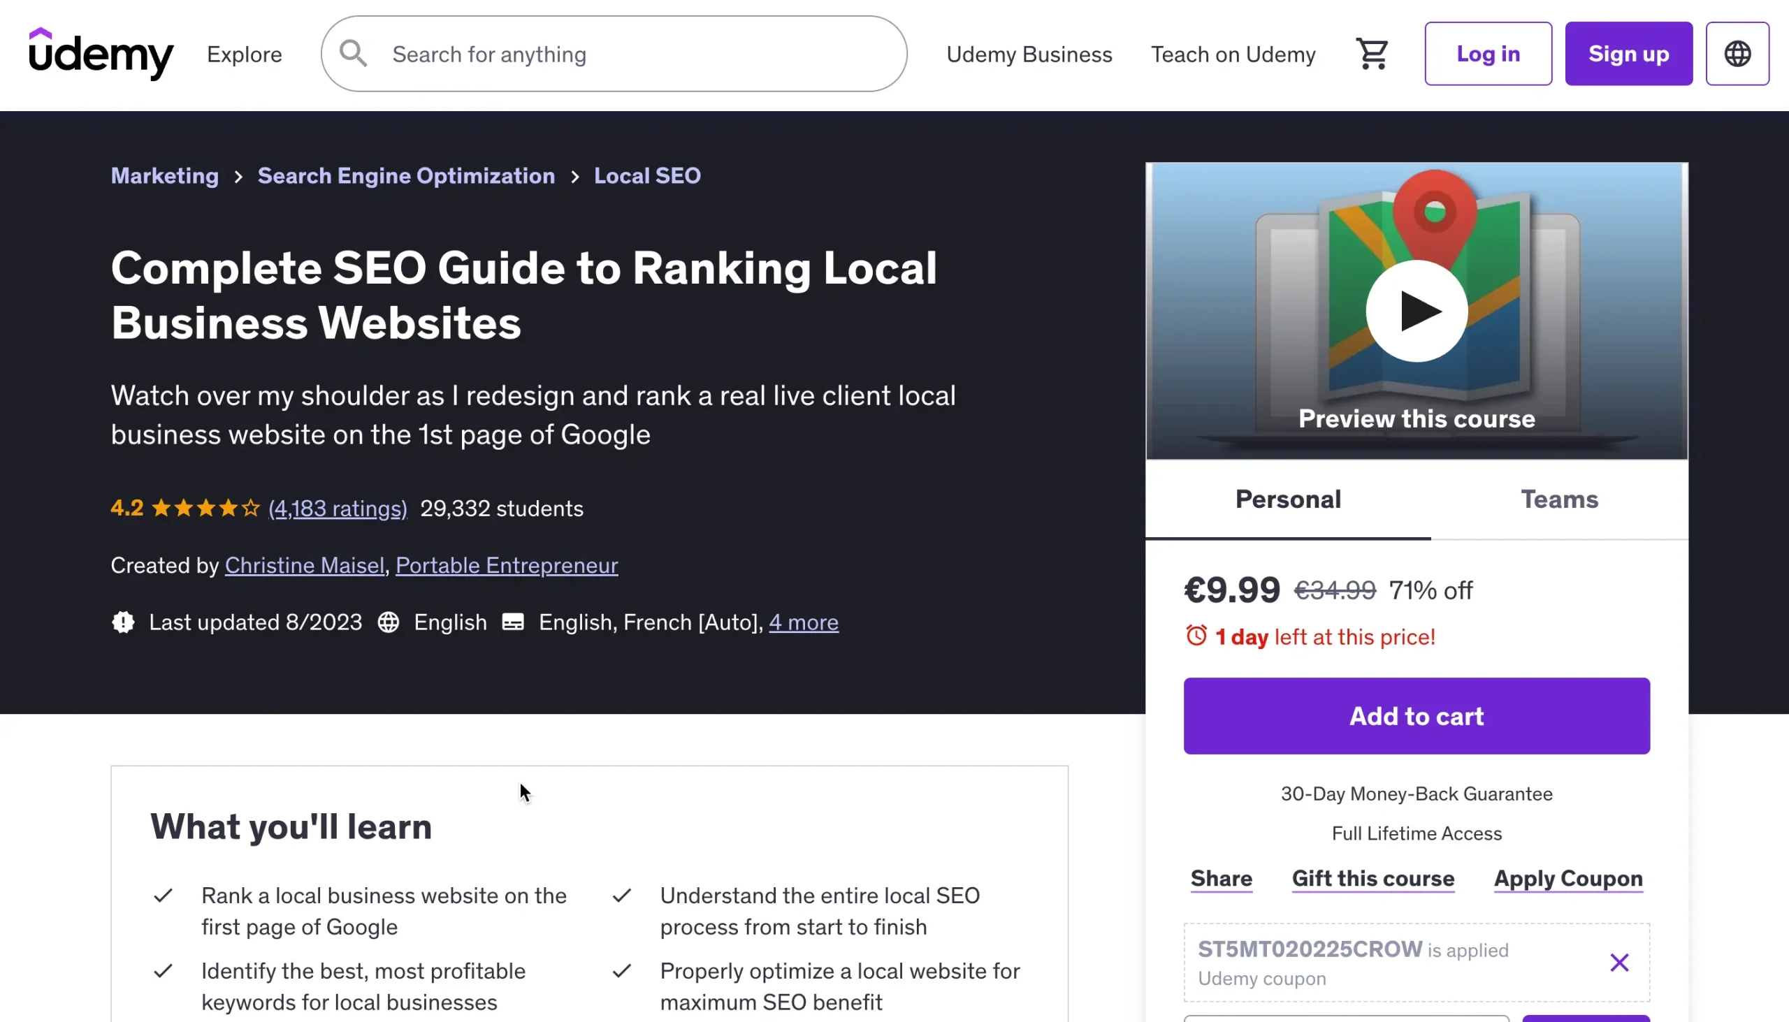Play the course preview video
Screen dimensions: 1789x1022
pos(1416,311)
